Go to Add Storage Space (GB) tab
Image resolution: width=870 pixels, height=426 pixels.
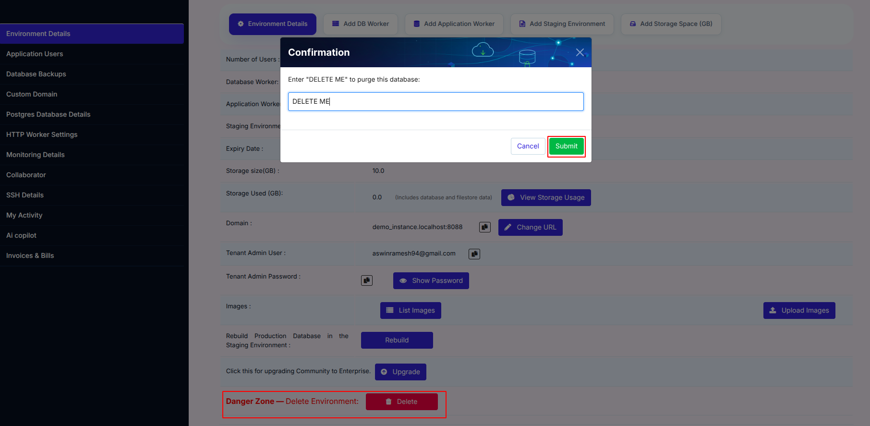(671, 24)
